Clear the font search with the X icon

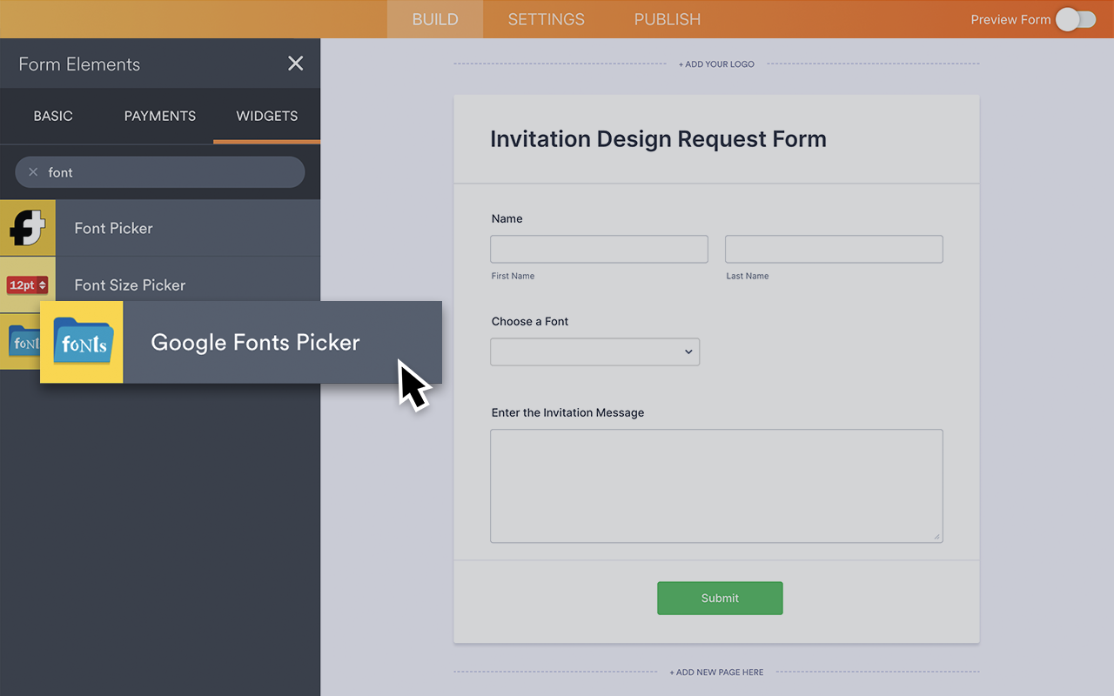pyautogui.click(x=31, y=171)
